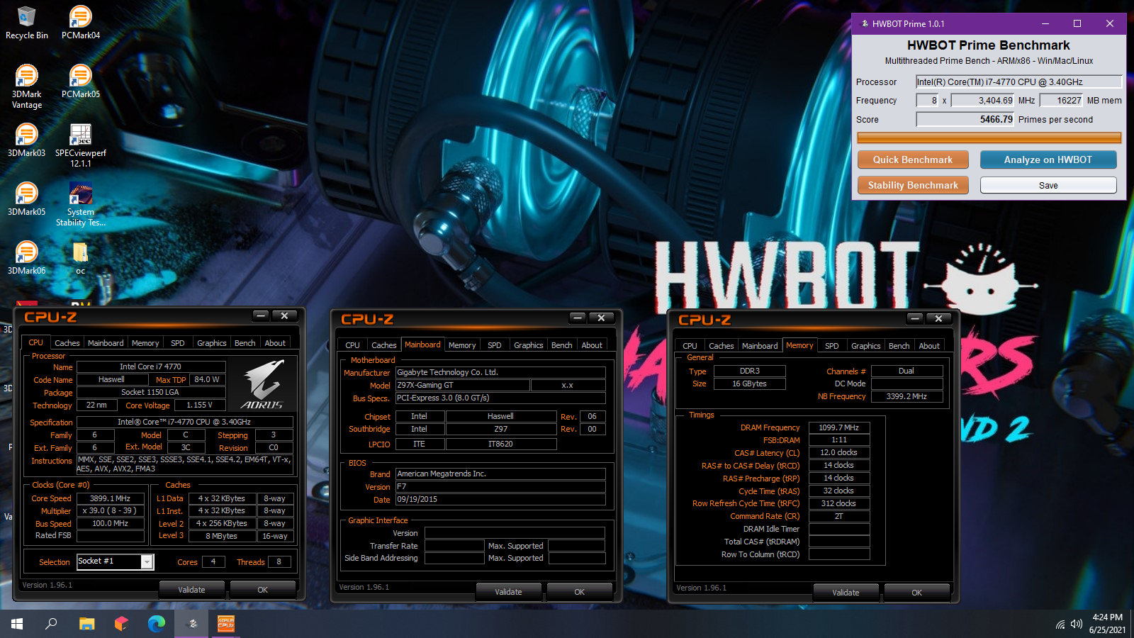Run the Stability Benchmark
Screen dimensions: 1134x638
(x=913, y=185)
